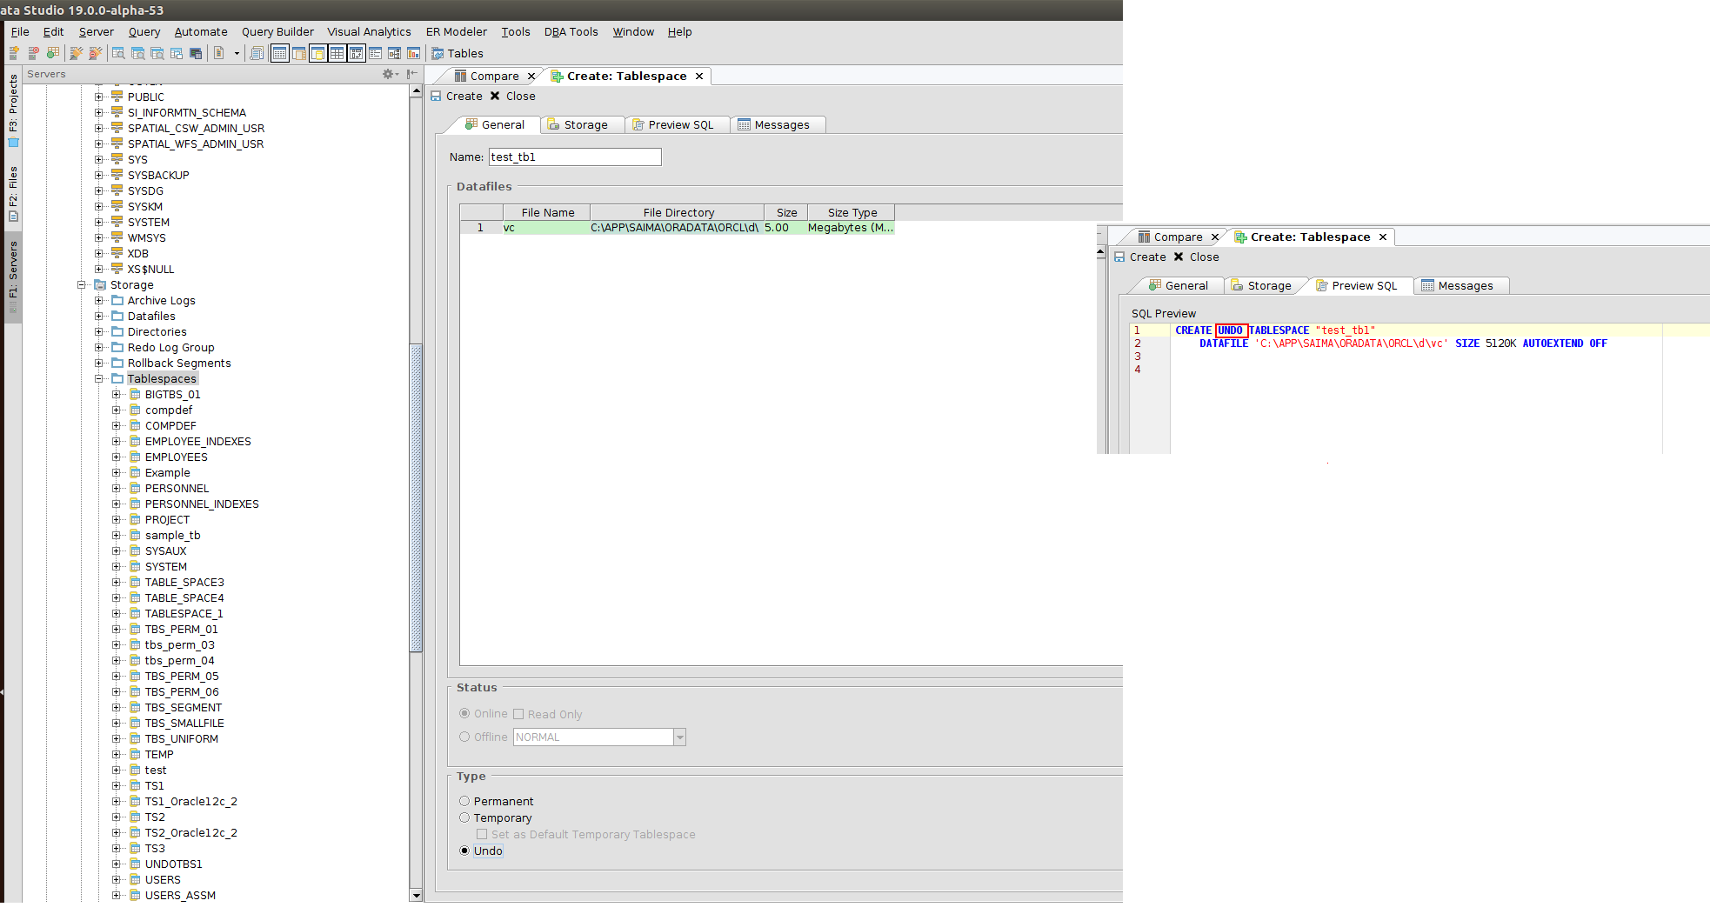Open the DBA Tools menu

click(x=571, y=32)
